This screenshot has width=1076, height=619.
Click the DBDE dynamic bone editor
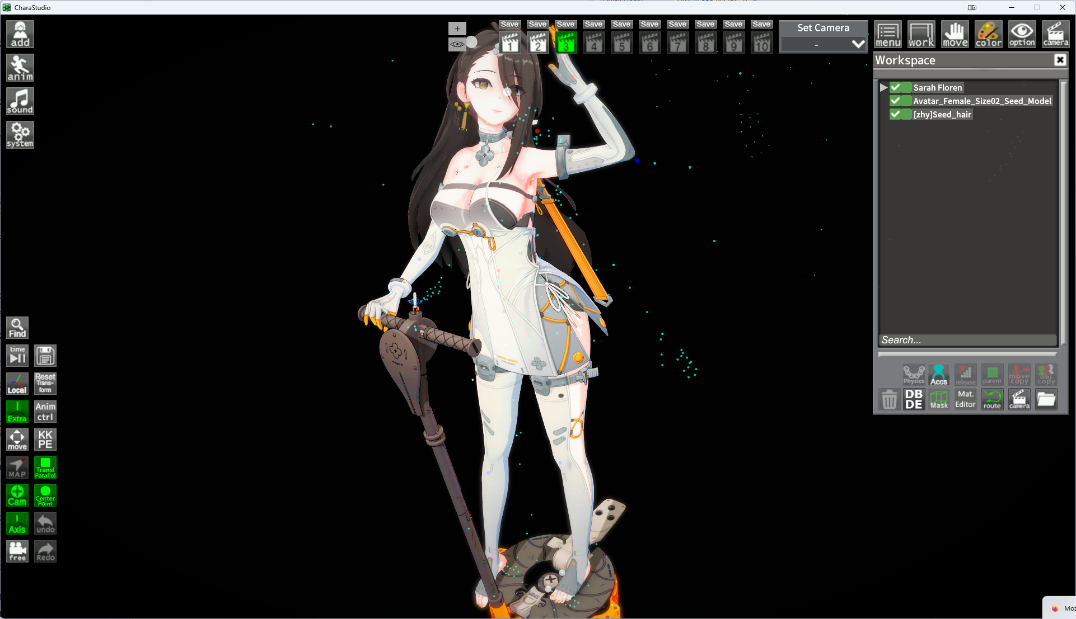pyautogui.click(x=914, y=399)
